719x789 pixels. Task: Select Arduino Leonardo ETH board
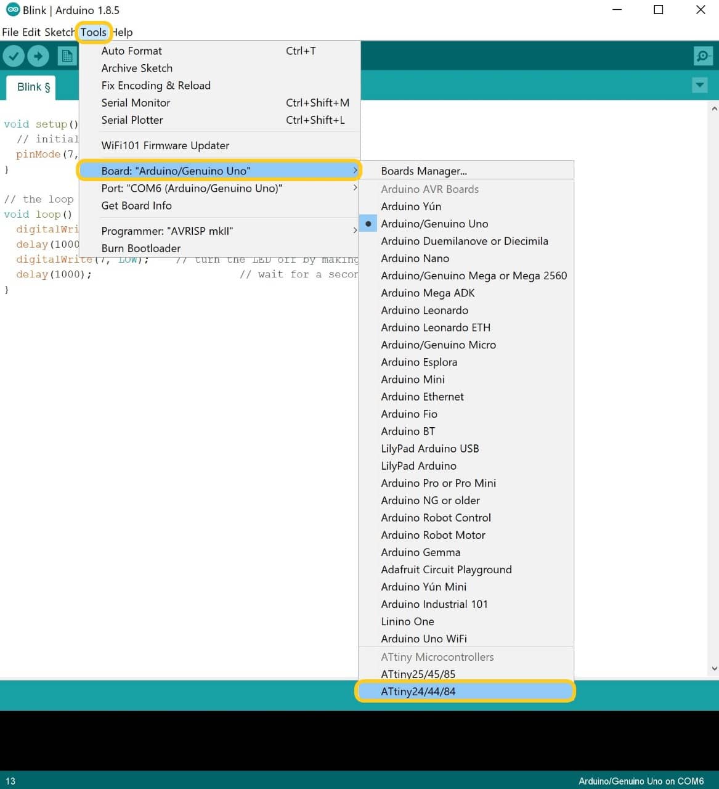point(466,327)
